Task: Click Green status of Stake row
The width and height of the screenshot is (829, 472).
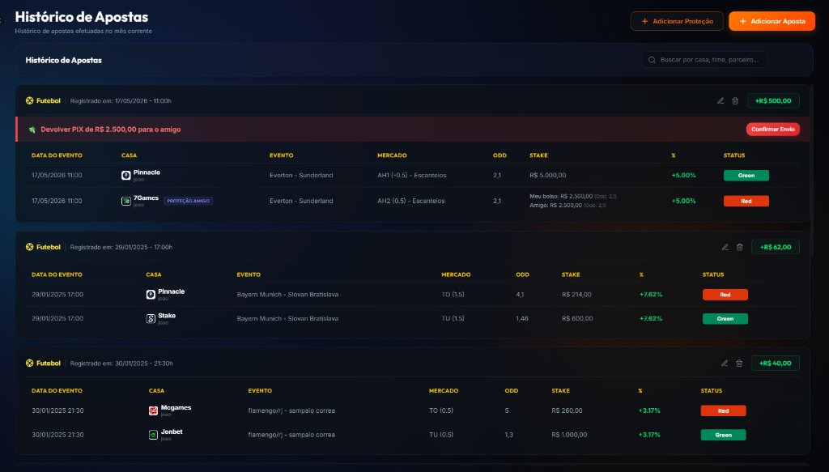Action: click(x=725, y=319)
